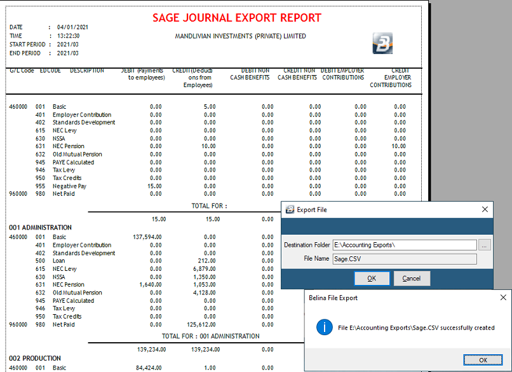Click the 001 ADMINISTRATION section heading
Image resolution: width=512 pixels, height=372 pixels.
pyautogui.click(x=40, y=228)
